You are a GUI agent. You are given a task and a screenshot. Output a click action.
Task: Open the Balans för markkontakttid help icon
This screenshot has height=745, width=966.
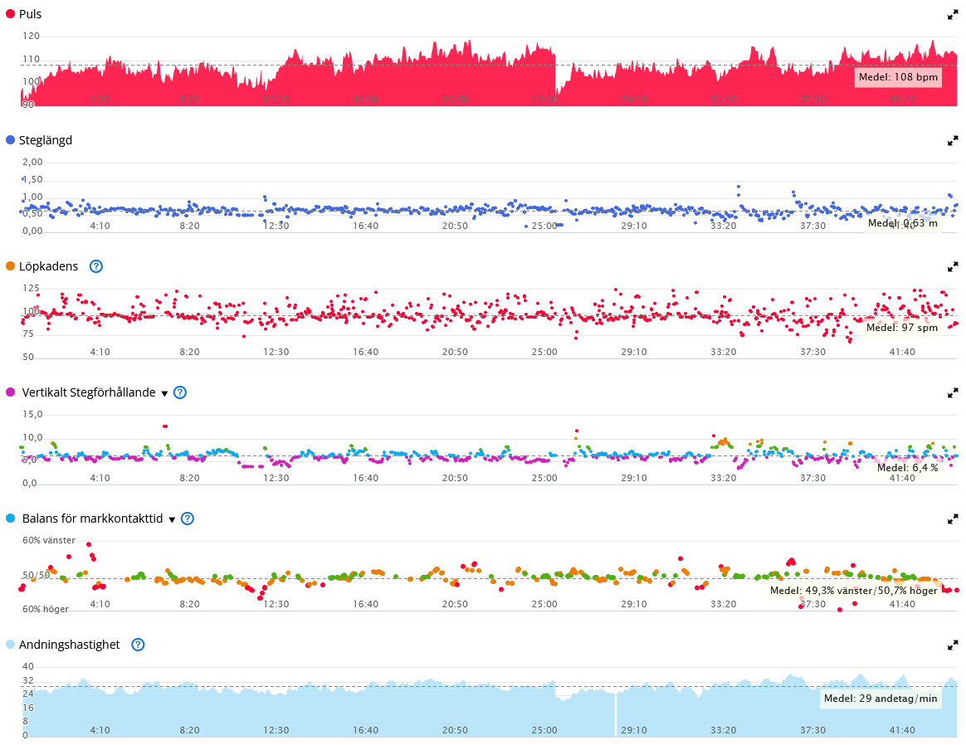click(x=188, y=519)
